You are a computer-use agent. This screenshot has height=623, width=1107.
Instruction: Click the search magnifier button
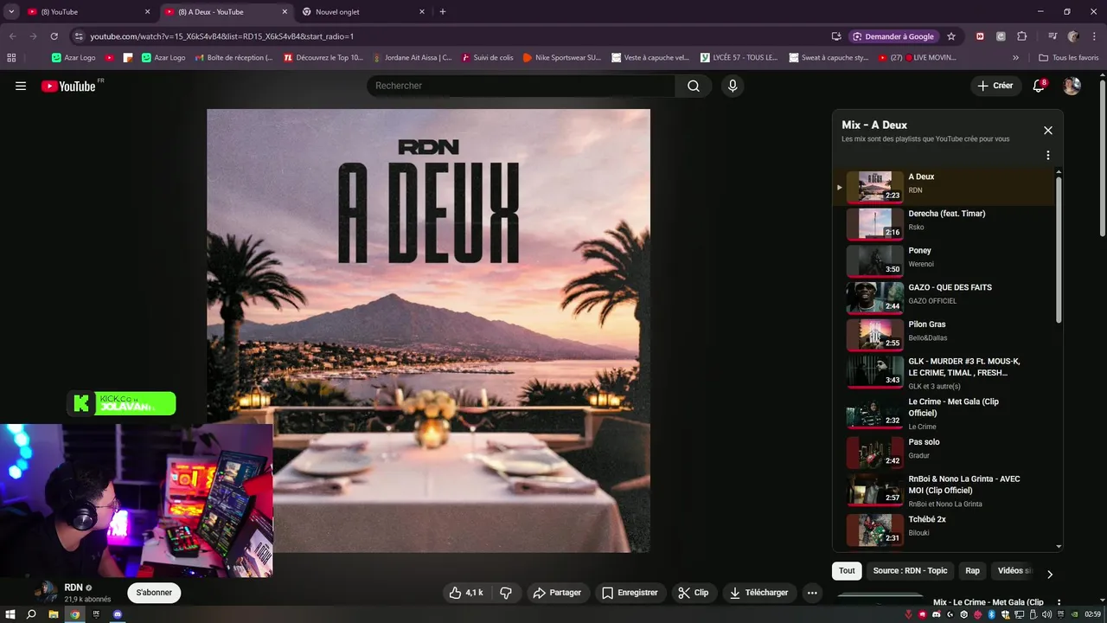click(694, 86)
